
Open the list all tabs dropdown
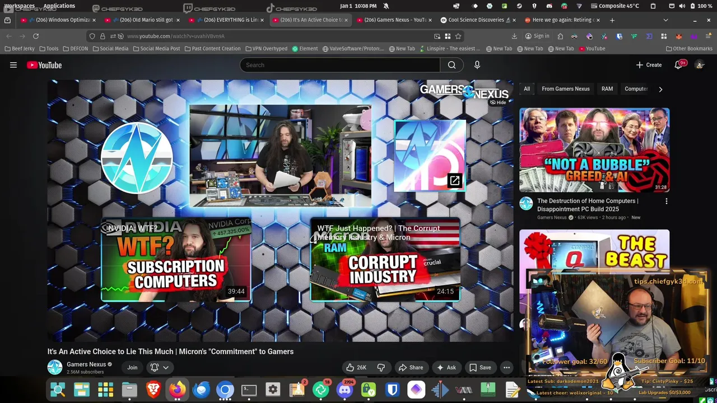pyautogui.click(x=665, y=20)
